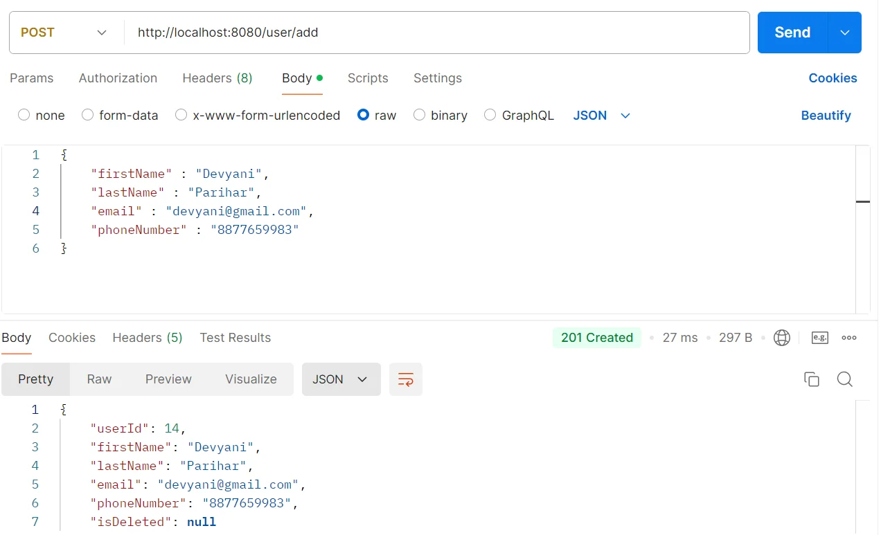Open search in response with magnifier icon
This screenshot has width=881, height=535.
click(x=844, y=379)
